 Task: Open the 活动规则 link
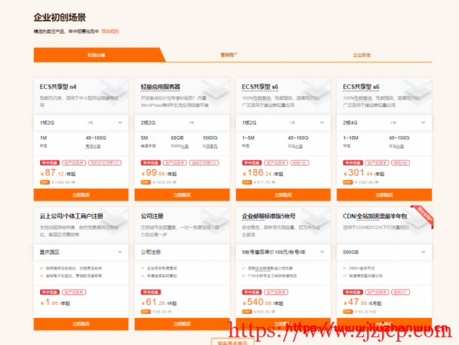[110, 32]
